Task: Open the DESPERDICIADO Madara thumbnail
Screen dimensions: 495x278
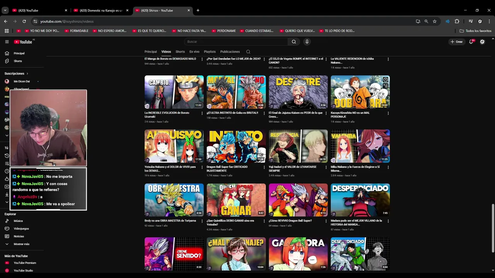Action: (360, 200)
